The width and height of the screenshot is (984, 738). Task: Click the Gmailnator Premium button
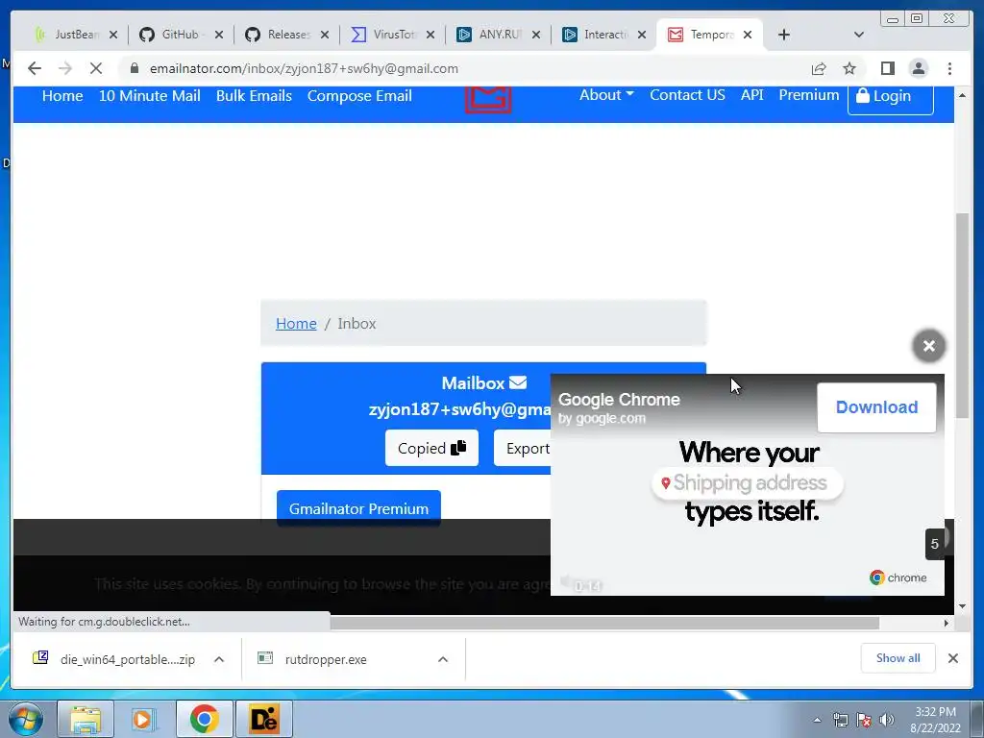(x=358, y=507)
